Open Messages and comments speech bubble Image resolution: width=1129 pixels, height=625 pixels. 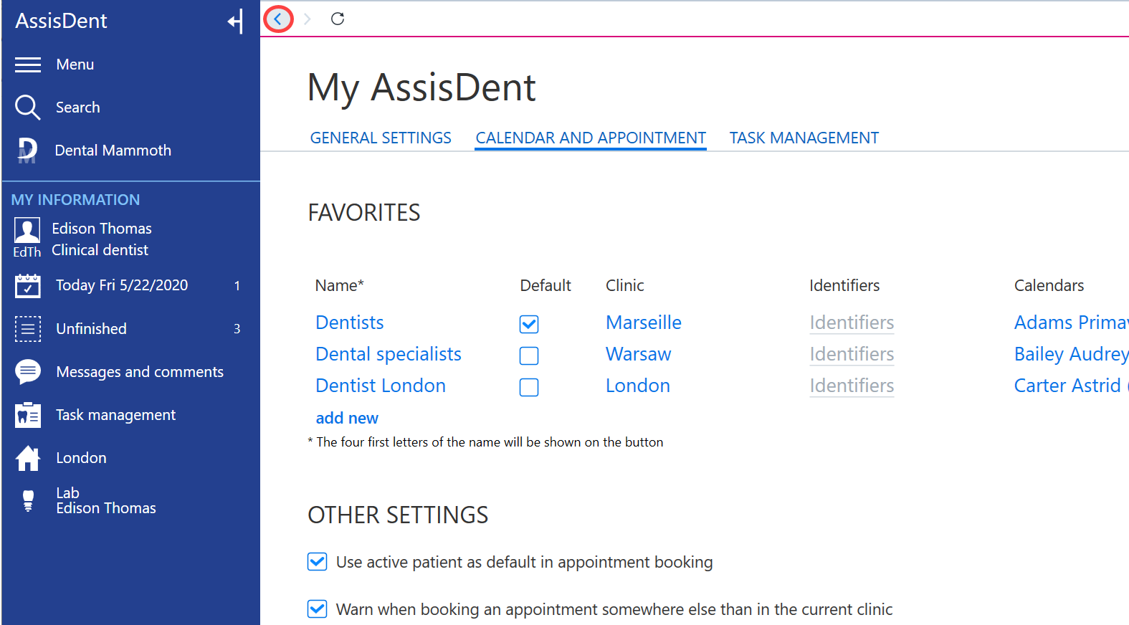pos(28,372)
